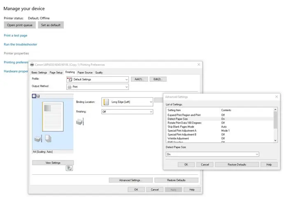The height and width of the screenshot is (197, 284).
Task: Click Restore Defaults in Advanced Settings dialog
Action: pos(237,165)
